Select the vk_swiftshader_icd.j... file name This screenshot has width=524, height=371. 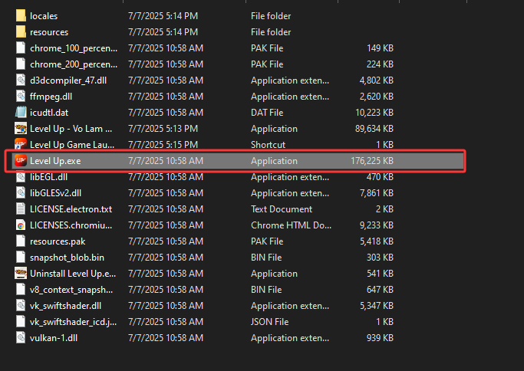pyautogui.click(x=73, y=322)
